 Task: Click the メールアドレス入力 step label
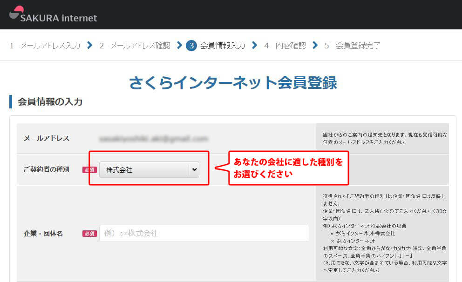pos(50,46)
